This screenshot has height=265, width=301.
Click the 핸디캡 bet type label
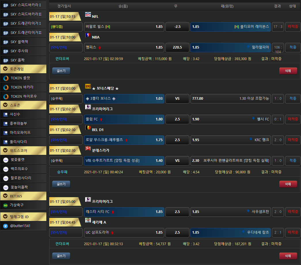(66, 27)
